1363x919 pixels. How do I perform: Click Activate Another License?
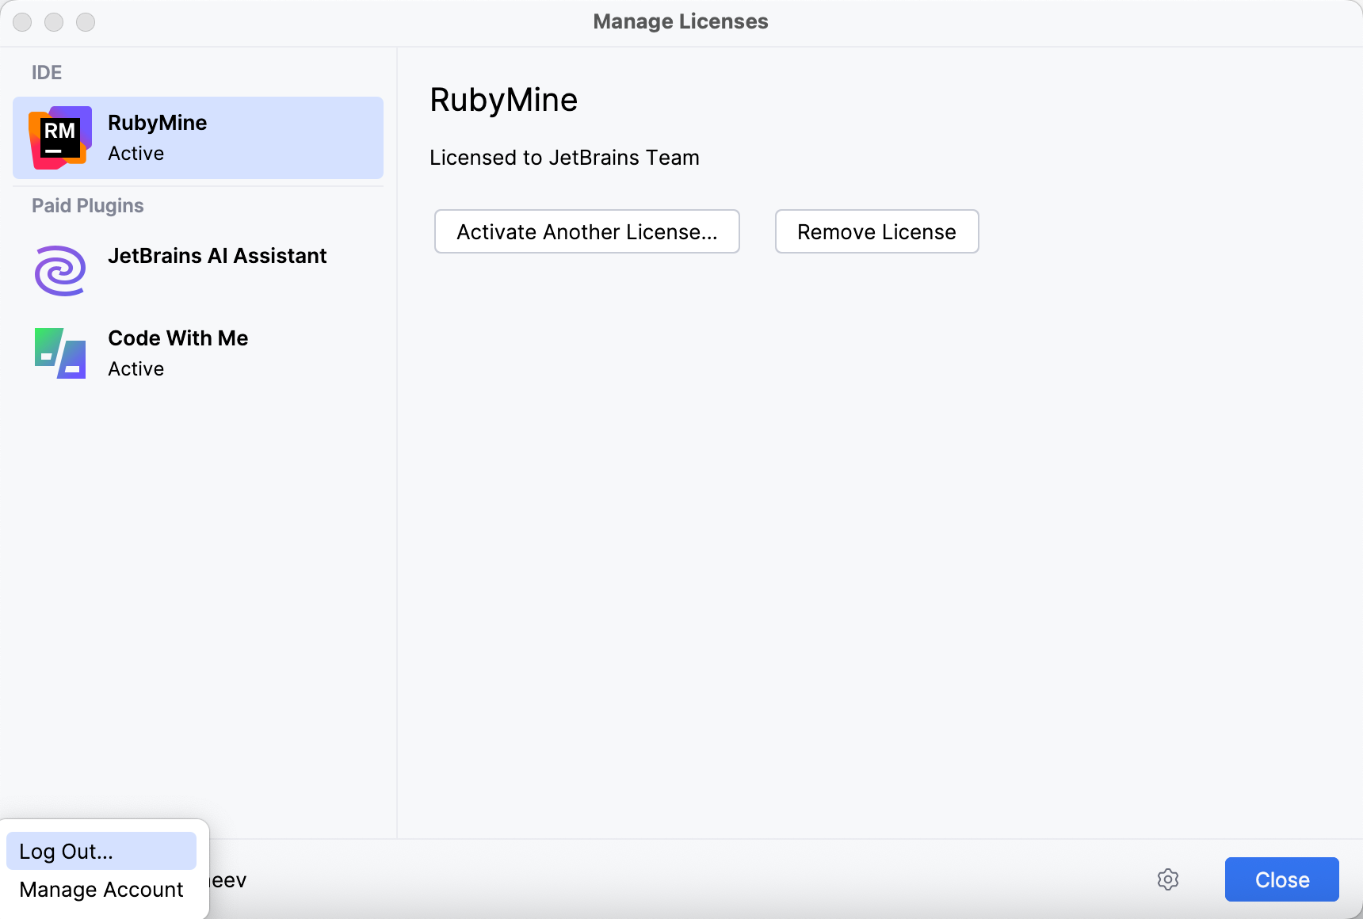[586, 231]
